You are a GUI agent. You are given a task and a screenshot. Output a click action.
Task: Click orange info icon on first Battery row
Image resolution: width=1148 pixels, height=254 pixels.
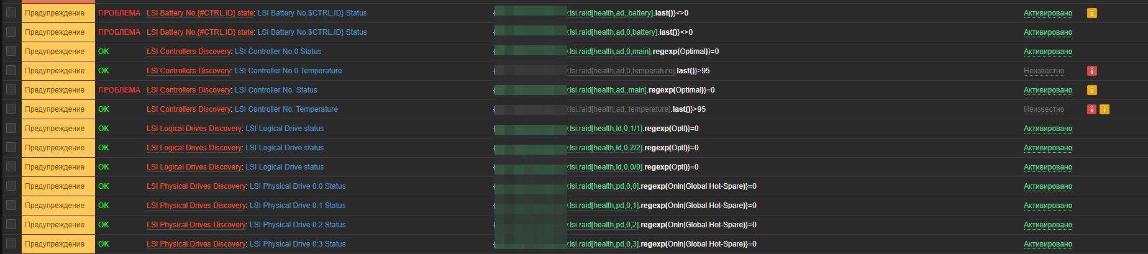click(1091, 13)
